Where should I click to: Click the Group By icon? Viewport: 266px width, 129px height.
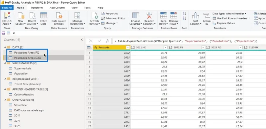[206, 15]
